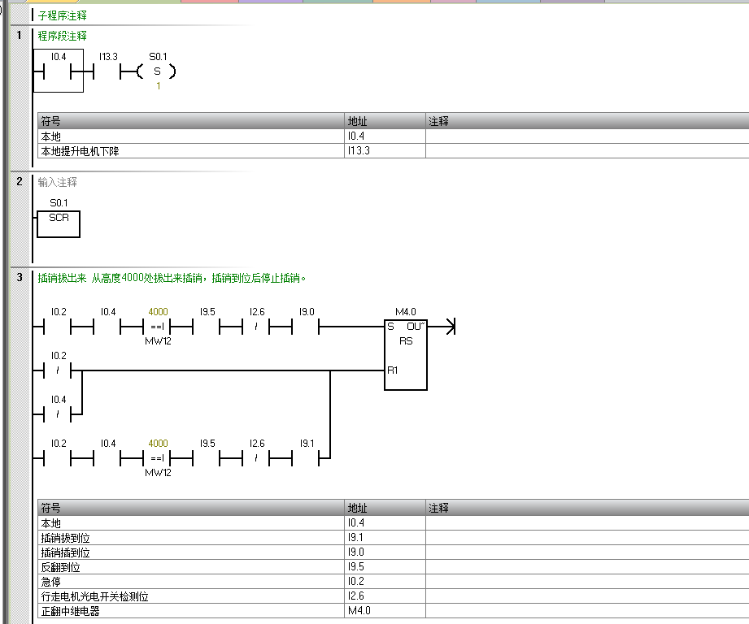Click the 输入注释 placeholder in network 2
The height and width of the screenshot is (624, 749).
(58, 182)
